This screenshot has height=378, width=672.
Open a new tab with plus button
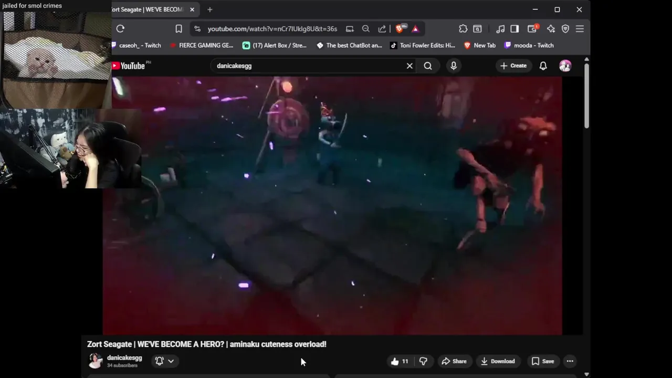point(210,9)
